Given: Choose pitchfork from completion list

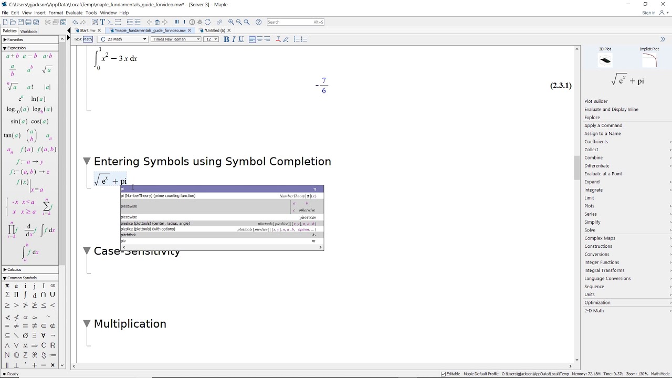Looking at the screenshot, I should click(x=222, y=235).
